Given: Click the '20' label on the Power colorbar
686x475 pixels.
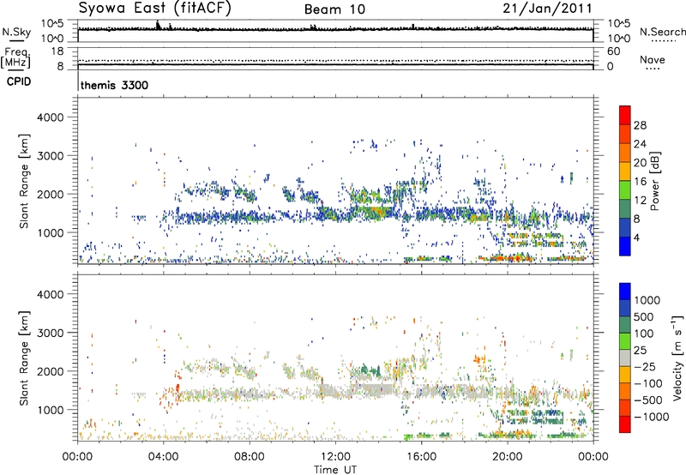Looking at the screenshot, I should click(640, 163).
